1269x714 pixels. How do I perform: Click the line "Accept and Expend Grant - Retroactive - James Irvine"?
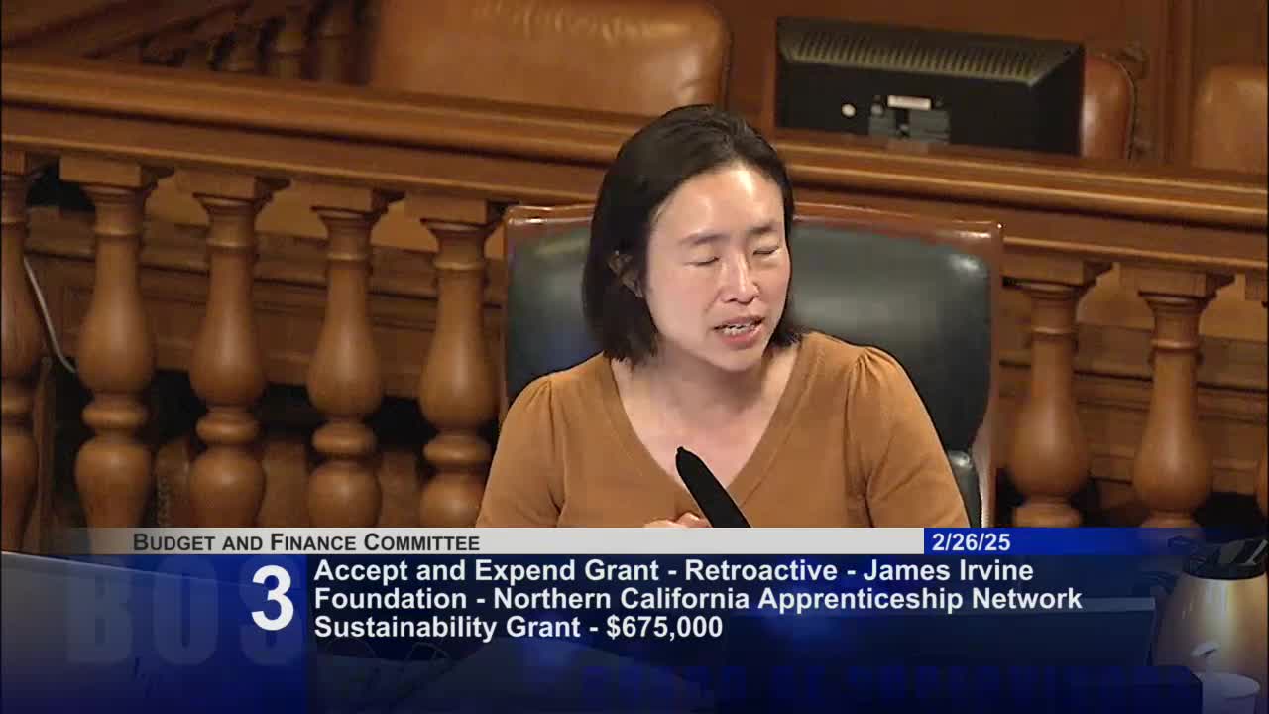pos(674,570)
